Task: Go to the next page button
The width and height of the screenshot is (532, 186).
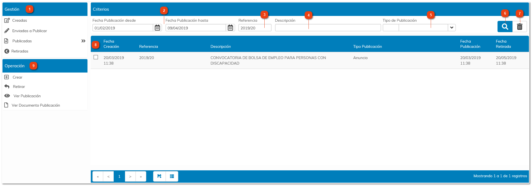Action: click(x=130, y=176)
